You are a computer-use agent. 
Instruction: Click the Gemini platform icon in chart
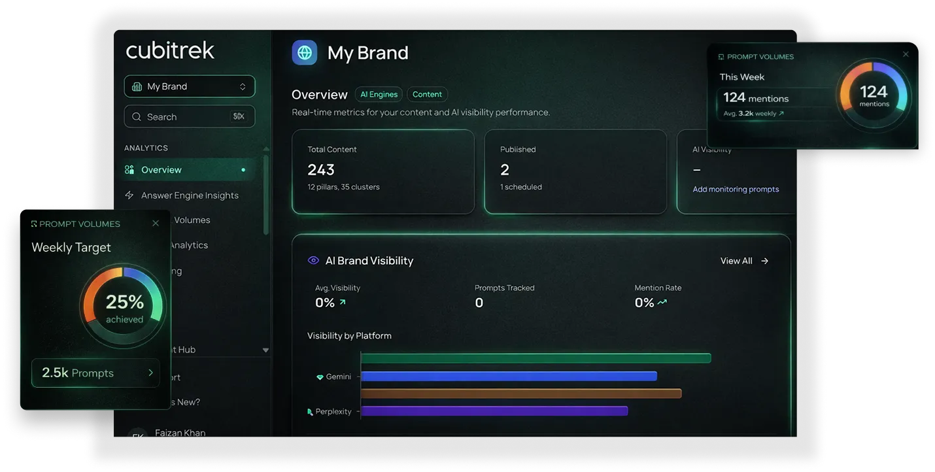(320, 377)
